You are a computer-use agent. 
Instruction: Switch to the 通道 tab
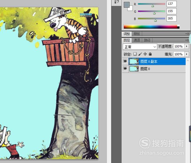[137, 40]
